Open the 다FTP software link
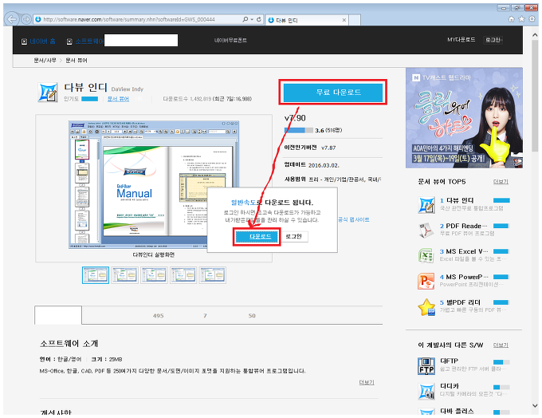This screenshot has width=542, height=418. pos(449,361)
